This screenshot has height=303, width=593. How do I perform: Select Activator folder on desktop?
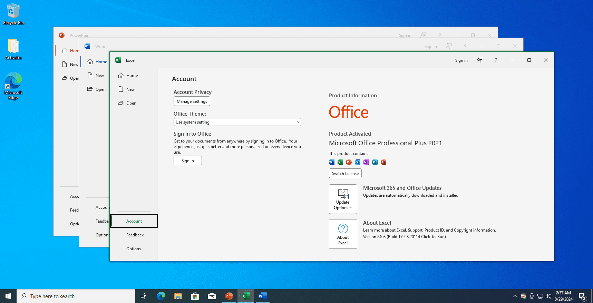[x=13, y=49]
